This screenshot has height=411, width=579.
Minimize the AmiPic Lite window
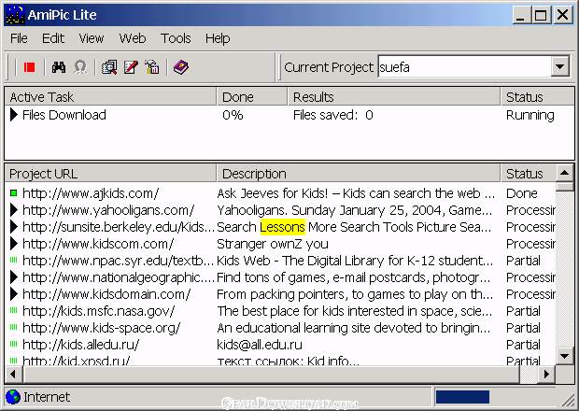pyautogui.click(x=521, y=15)
